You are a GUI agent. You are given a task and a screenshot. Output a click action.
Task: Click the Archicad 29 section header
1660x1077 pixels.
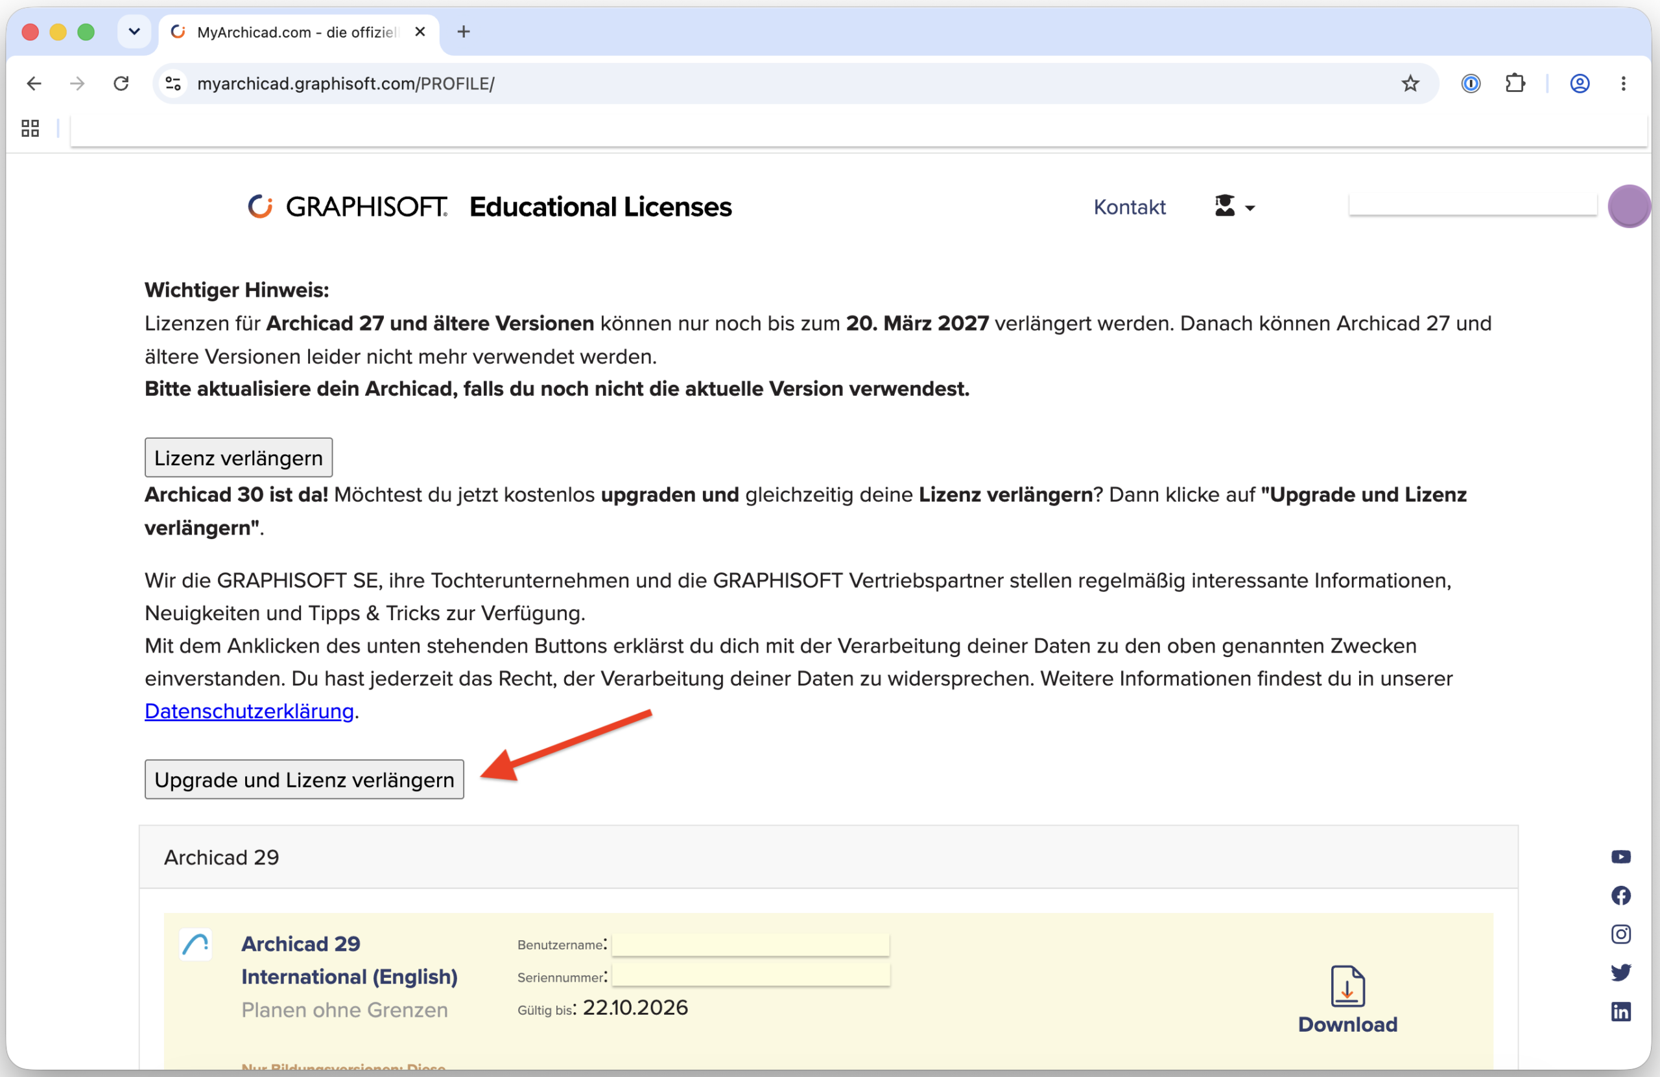[x=829, y=857]
